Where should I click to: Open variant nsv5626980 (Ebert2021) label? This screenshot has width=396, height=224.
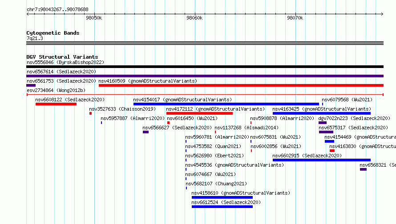(214, 156)
